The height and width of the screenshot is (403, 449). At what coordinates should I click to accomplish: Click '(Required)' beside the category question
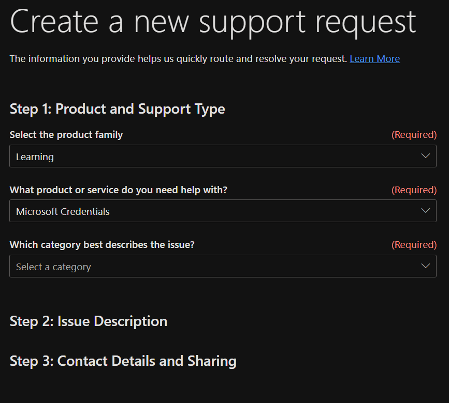[x=414, y=244]
